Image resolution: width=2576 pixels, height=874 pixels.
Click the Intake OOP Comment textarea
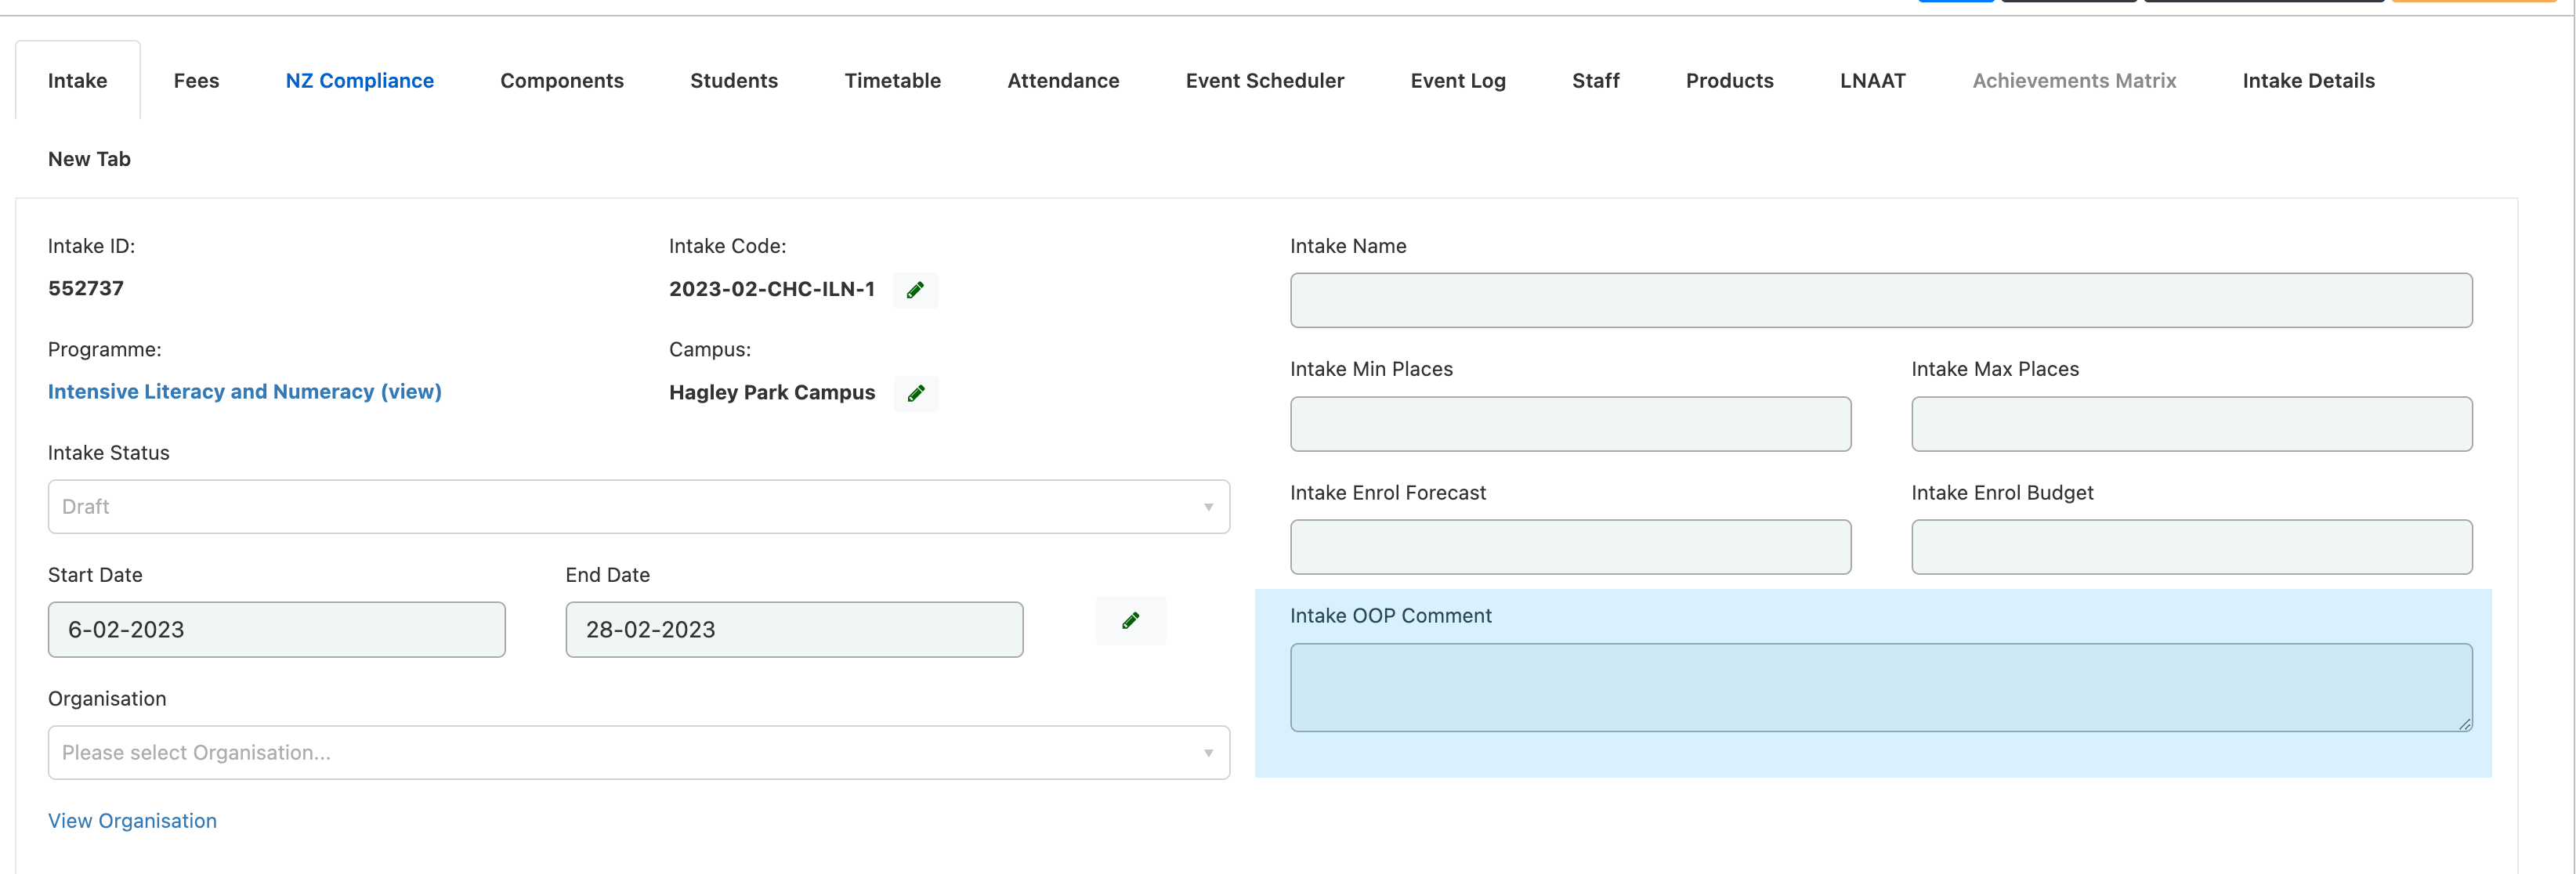[1881, 688]
